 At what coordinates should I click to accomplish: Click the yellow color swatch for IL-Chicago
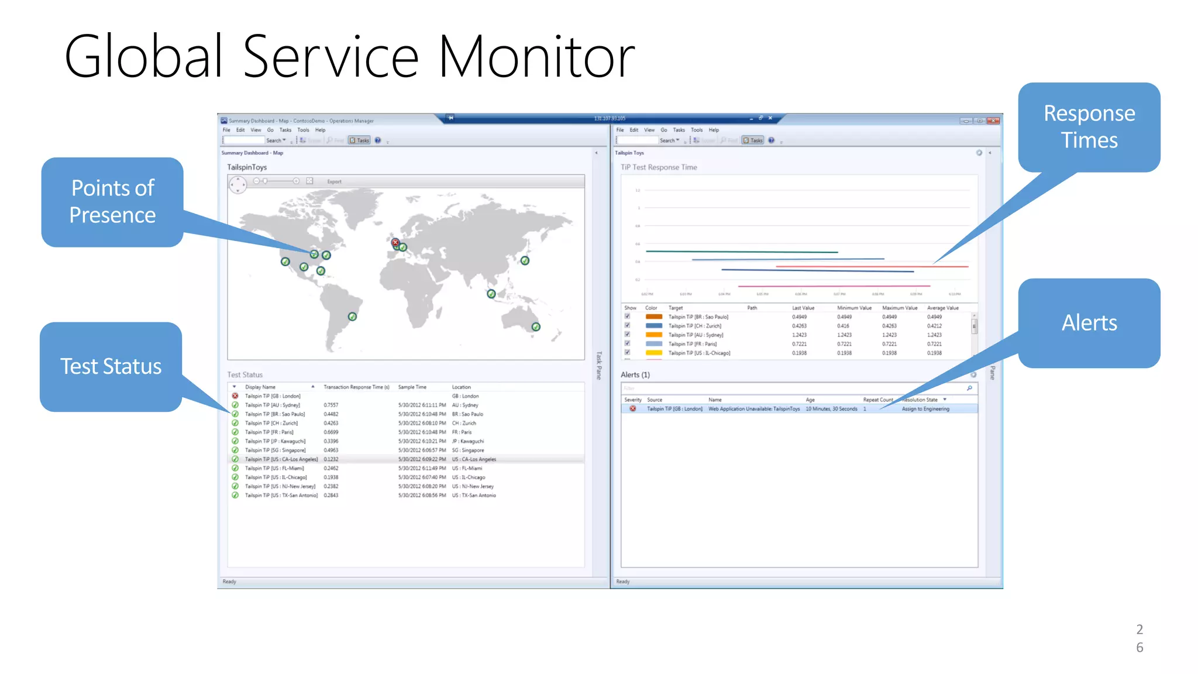pos(654,353)
